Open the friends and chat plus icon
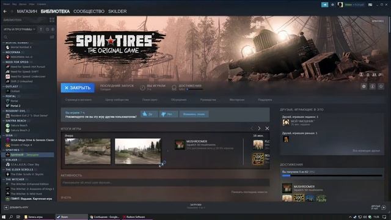The image size is (391, 220). 384,207
